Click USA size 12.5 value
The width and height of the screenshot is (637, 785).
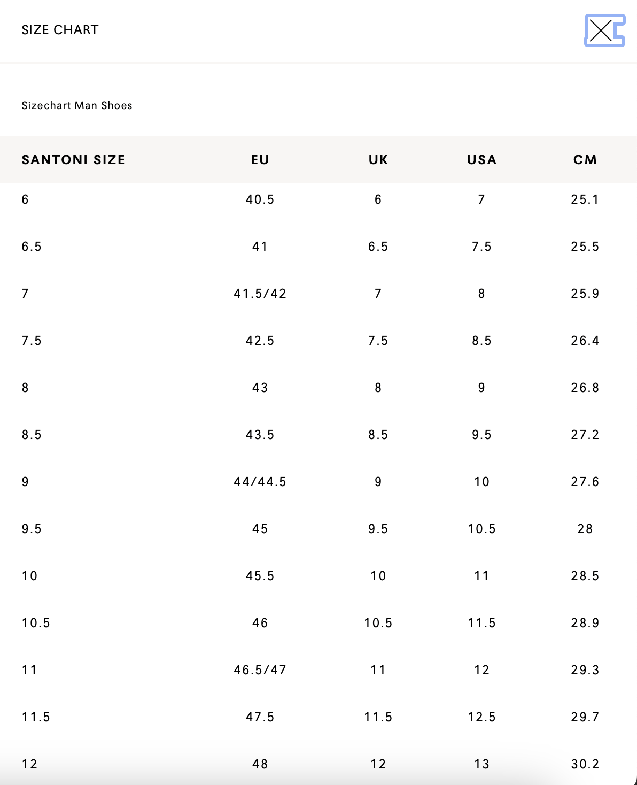(x=482, y=717)
